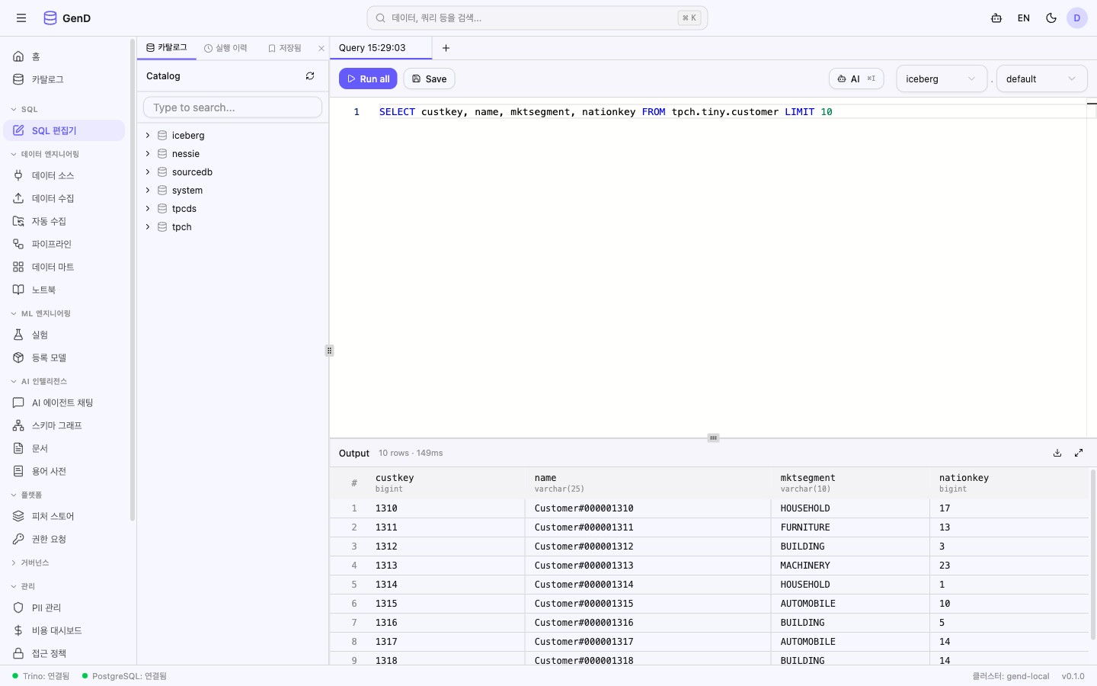
Task: Open the default schema dropdown
Action: tap(1041, 79)
